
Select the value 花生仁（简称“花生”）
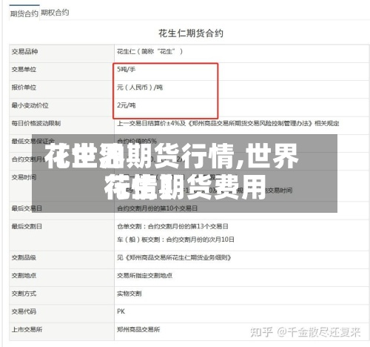[150, 52]
